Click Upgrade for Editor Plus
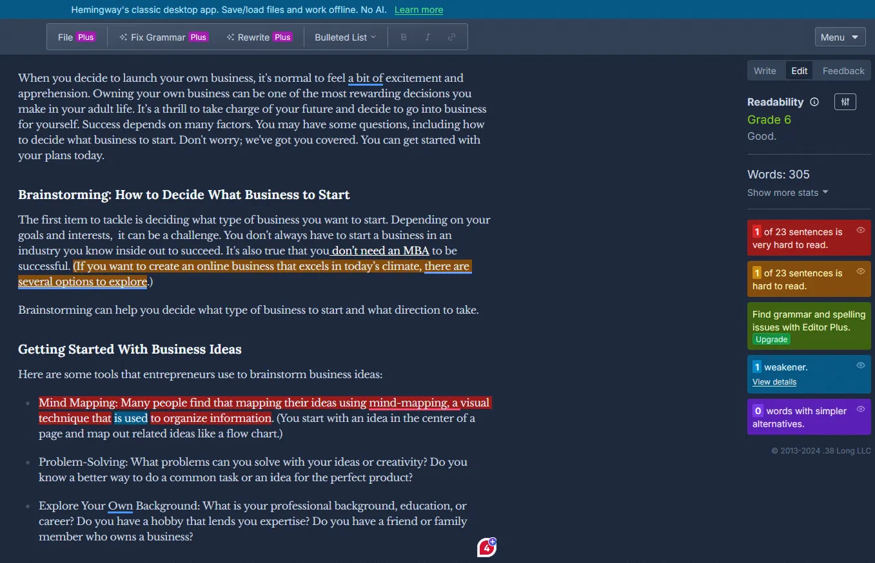The height and width of the screenshot is (563, 875). (x=771, y=339)
